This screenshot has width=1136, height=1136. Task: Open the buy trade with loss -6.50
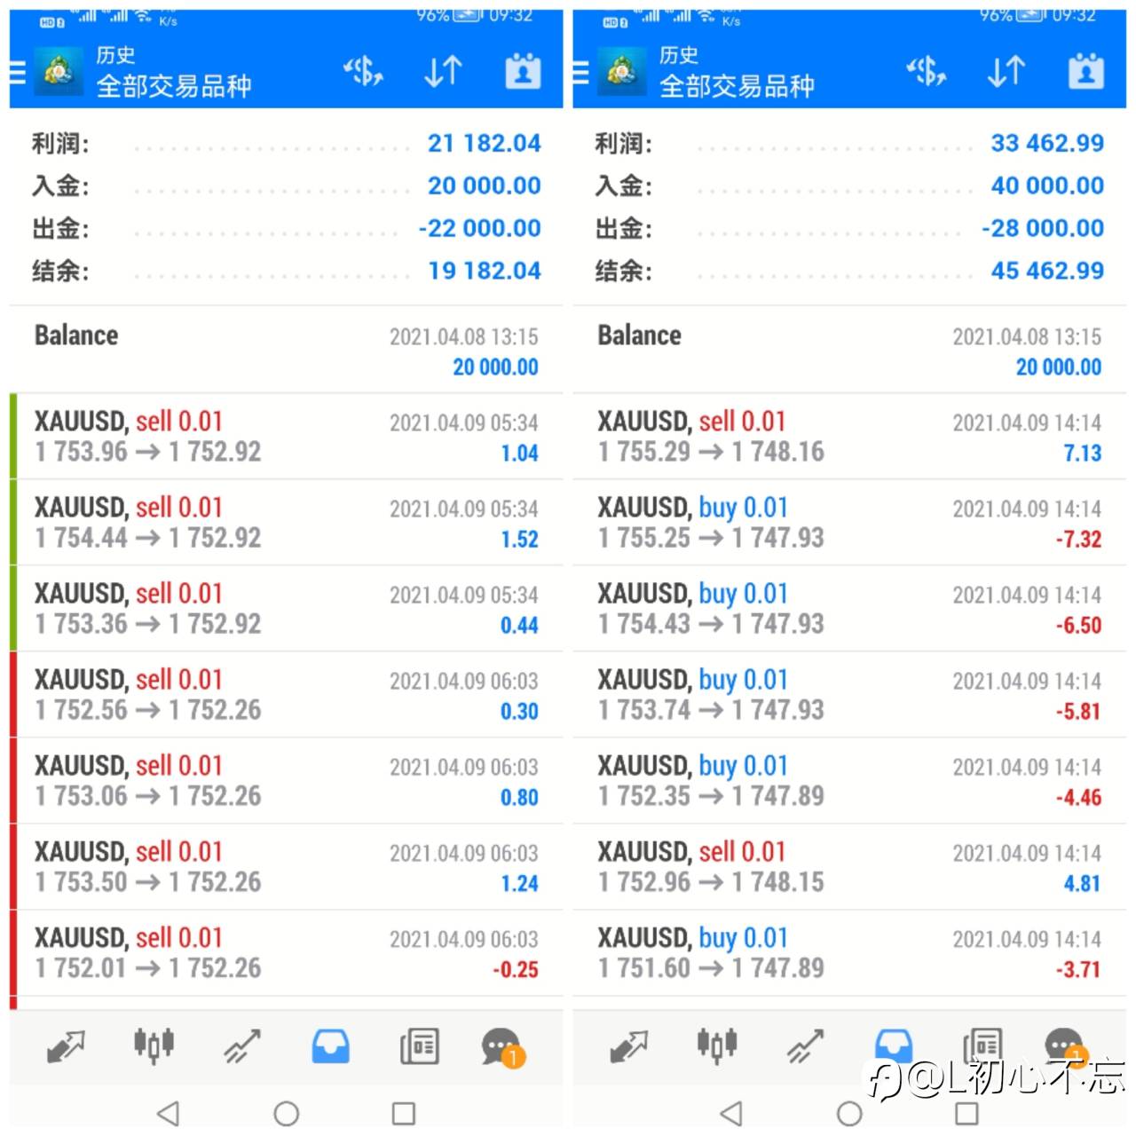pyautogui.click(x=849, y=609)
